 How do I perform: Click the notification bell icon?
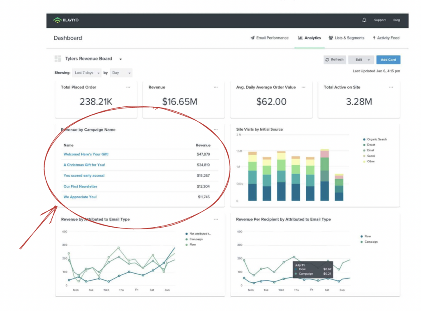pos(364,20)
